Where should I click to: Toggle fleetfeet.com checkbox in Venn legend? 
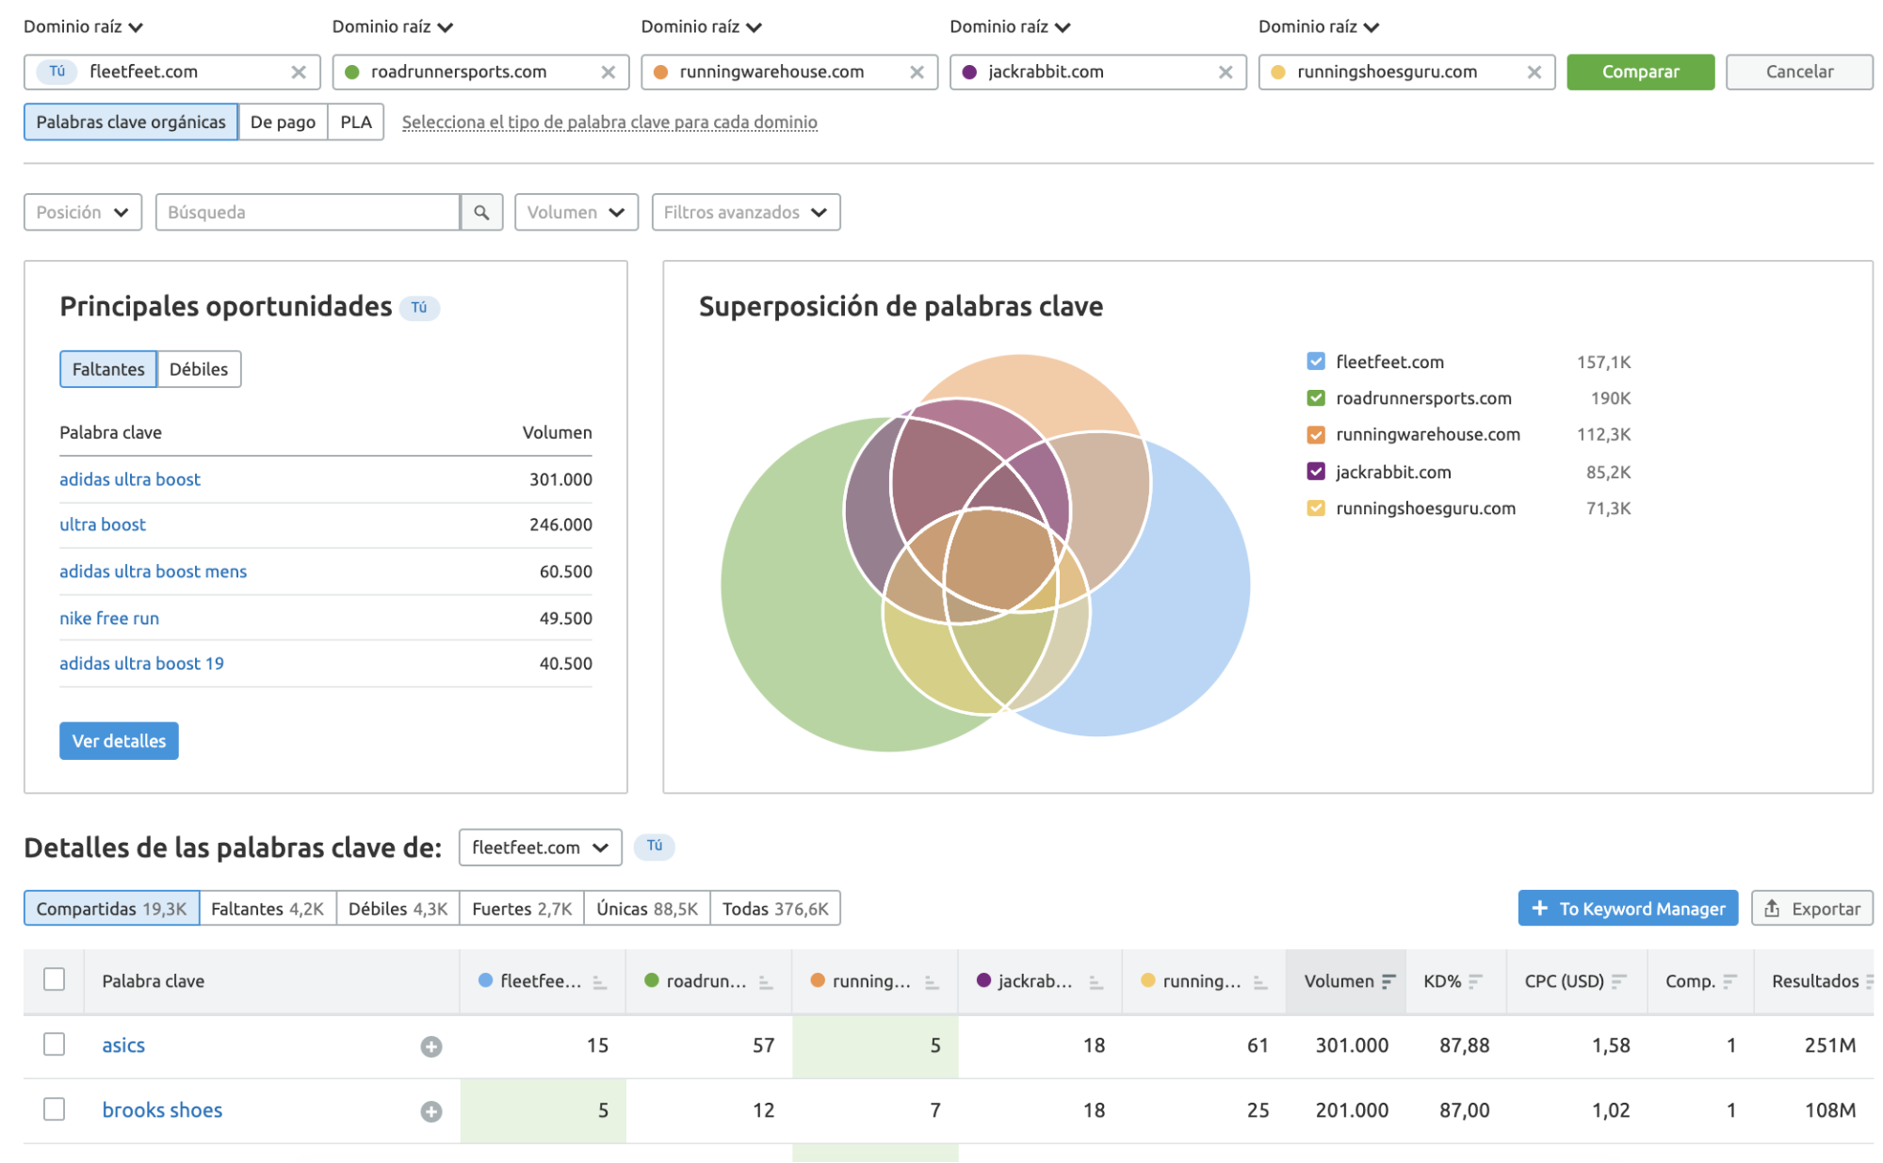1316,362
